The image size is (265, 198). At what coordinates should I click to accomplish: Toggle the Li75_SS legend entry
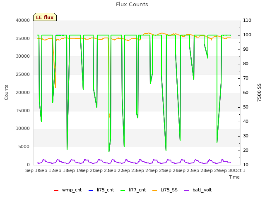pyautogui.click(x=165, y=190)
